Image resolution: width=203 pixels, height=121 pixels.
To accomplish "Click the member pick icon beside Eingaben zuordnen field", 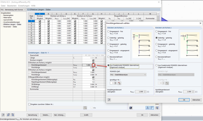I will tap(85, 108).
